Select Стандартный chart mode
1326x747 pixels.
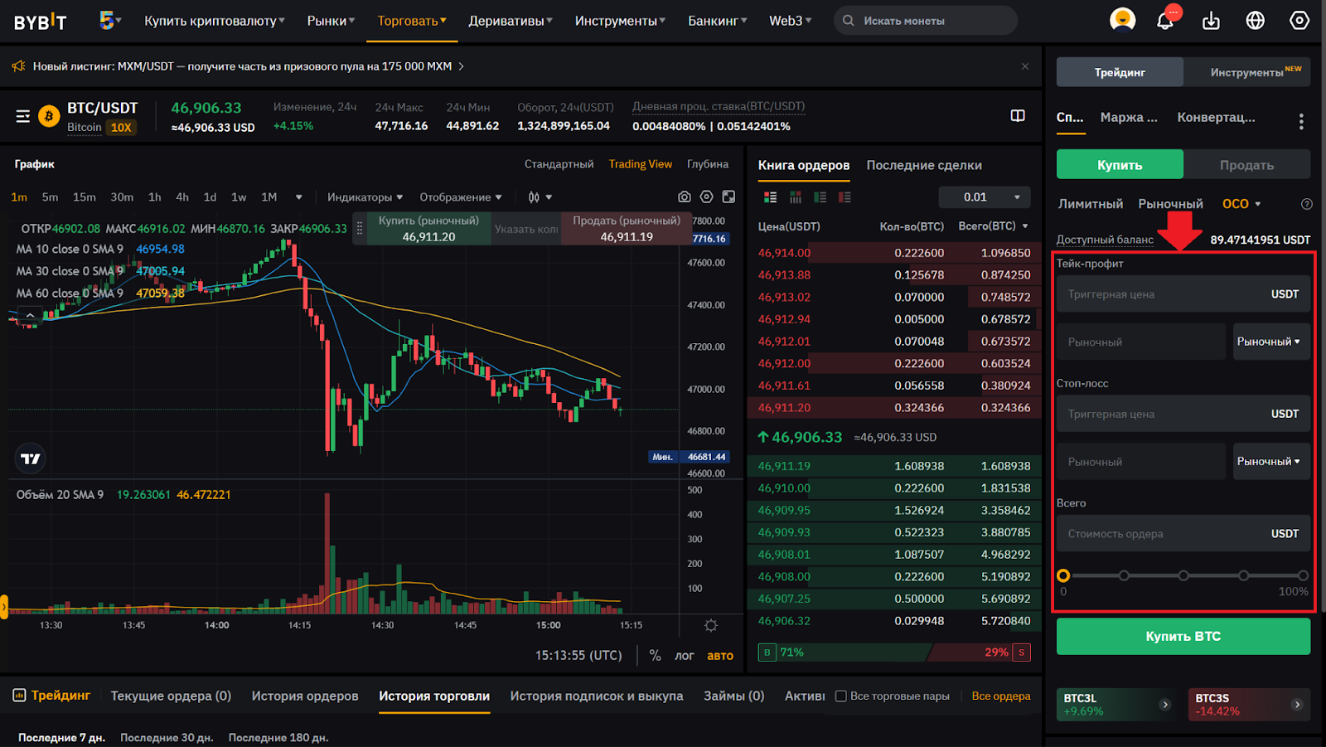(559, 164)
